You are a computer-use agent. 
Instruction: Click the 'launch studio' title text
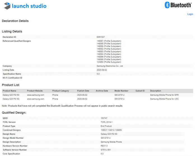pos(29,6)
